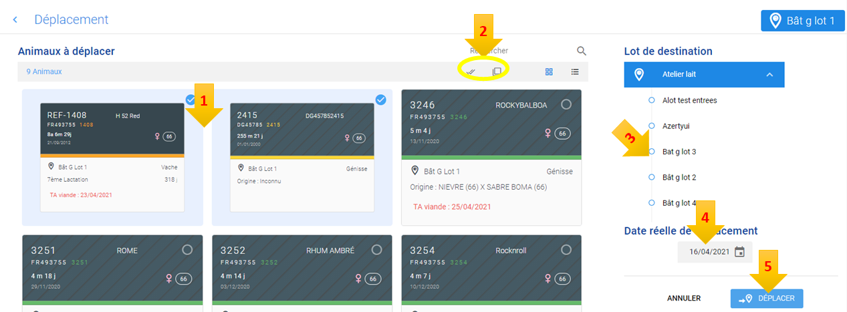Select animal 3251 ROME radio circle

click(x=187, y=250)
